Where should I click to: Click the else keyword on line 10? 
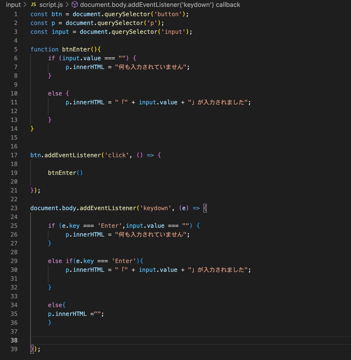pyautogui.click(x=55, y=93)
